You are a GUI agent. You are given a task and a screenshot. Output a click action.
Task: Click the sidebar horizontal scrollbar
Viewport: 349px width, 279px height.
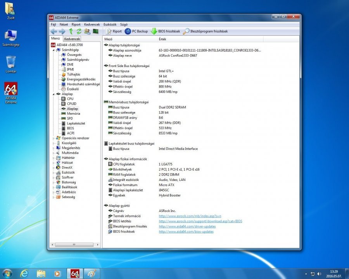[x=74, y=245]
